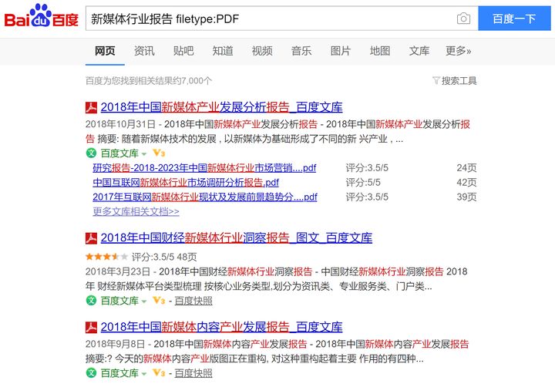Open 2018年中国新媒体产业发展分析报告 result link

[221, 107]
